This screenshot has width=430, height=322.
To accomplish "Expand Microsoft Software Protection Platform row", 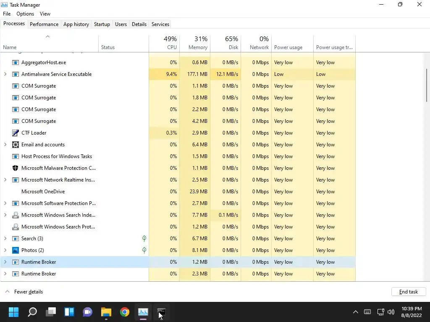I will click(x=5, y=203).
